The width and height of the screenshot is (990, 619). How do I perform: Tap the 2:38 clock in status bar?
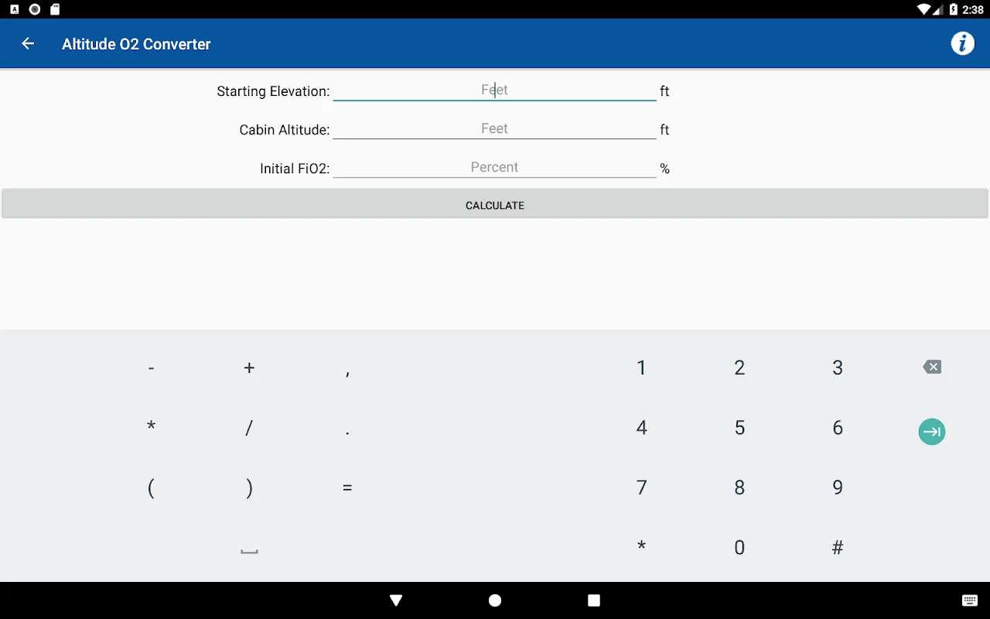click(973, 9)
